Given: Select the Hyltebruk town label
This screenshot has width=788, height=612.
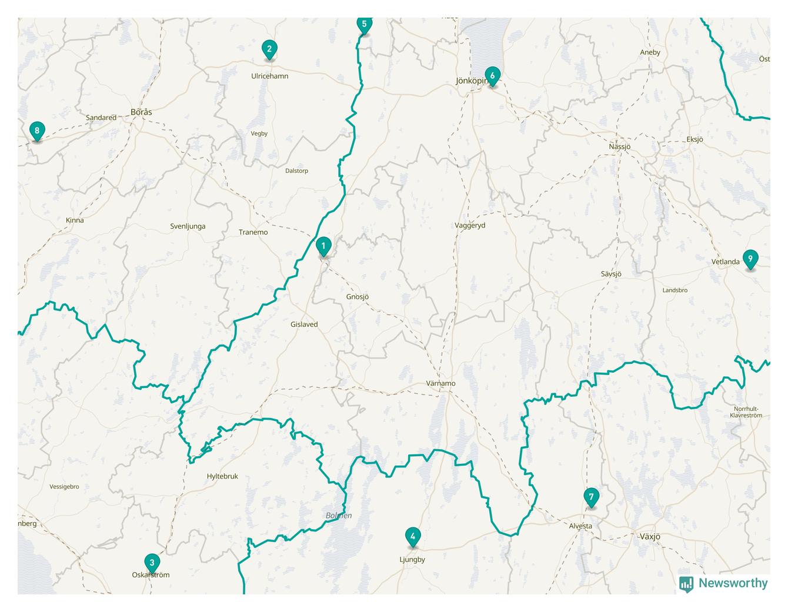Looking at the screenshot, I should coord(222,476).
